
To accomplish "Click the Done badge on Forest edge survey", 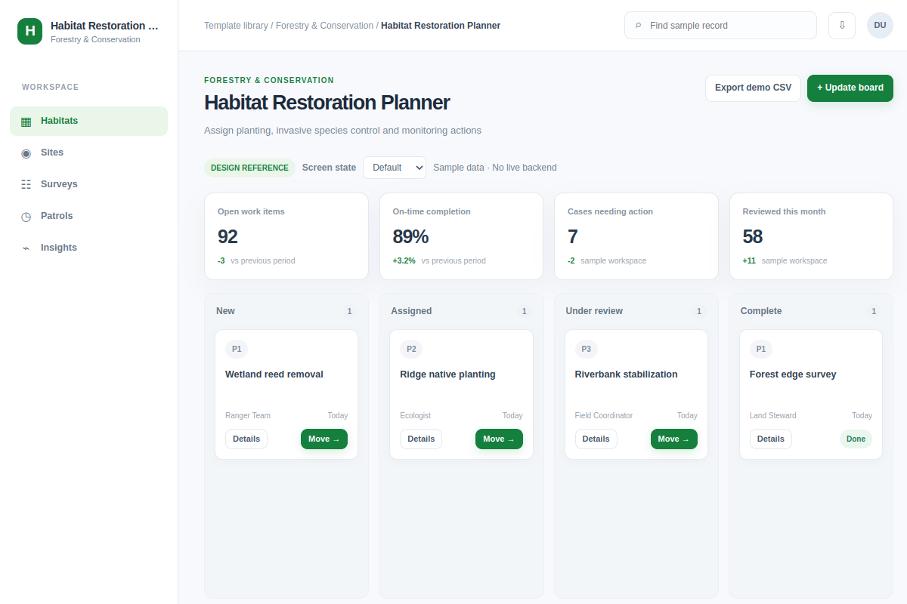I will pyautogui.click(x=856, y=439).
